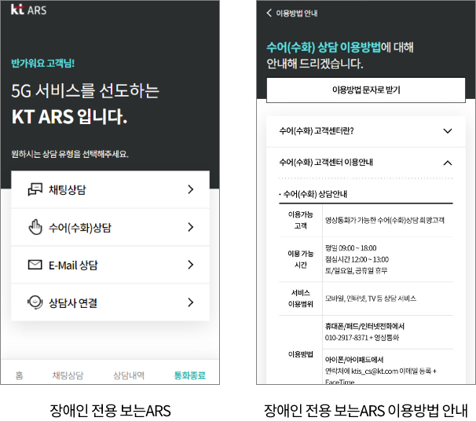Image resolution: width=476 pixels, height=421 pixels.
Task: Open the 채팅상담 menu entry label
Action: [68, 190]
